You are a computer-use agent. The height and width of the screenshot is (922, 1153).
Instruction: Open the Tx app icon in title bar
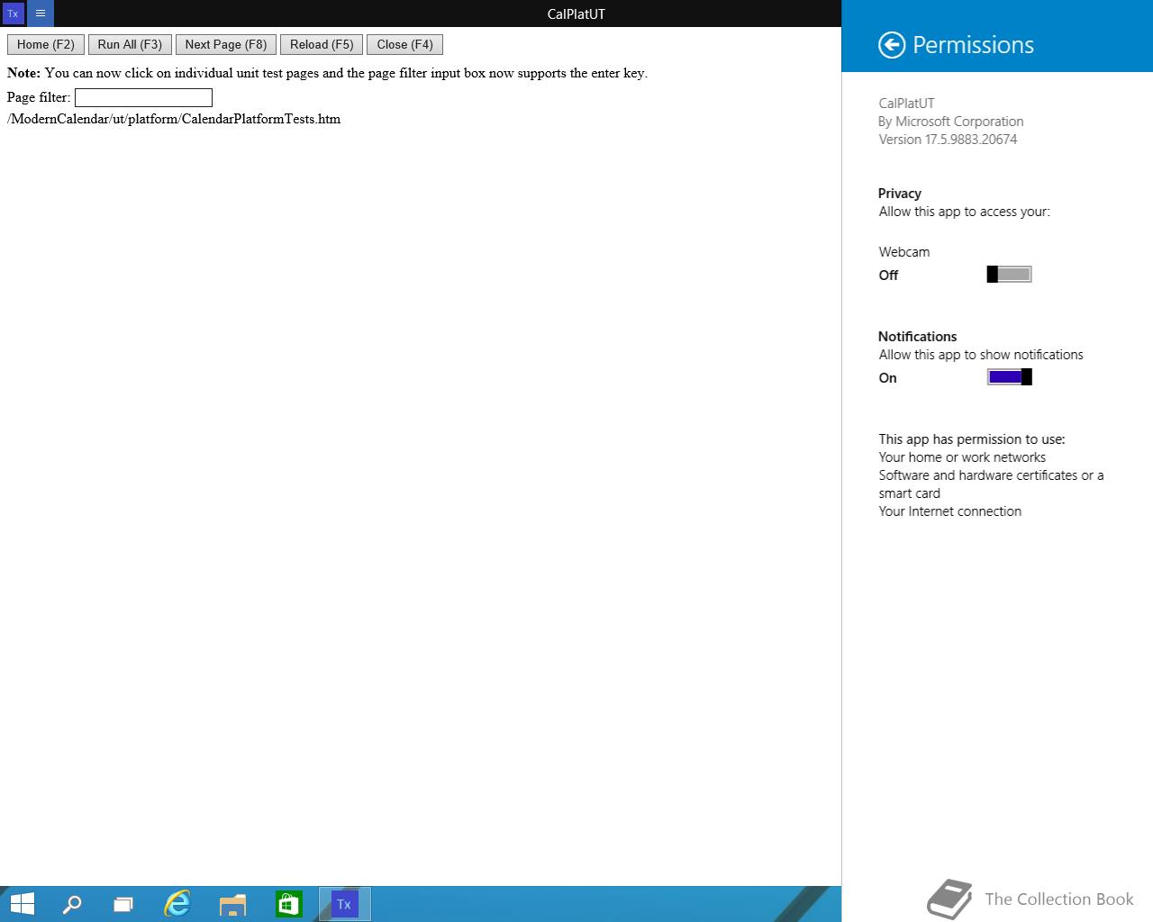pyautogui.click(x=13, y=14)
